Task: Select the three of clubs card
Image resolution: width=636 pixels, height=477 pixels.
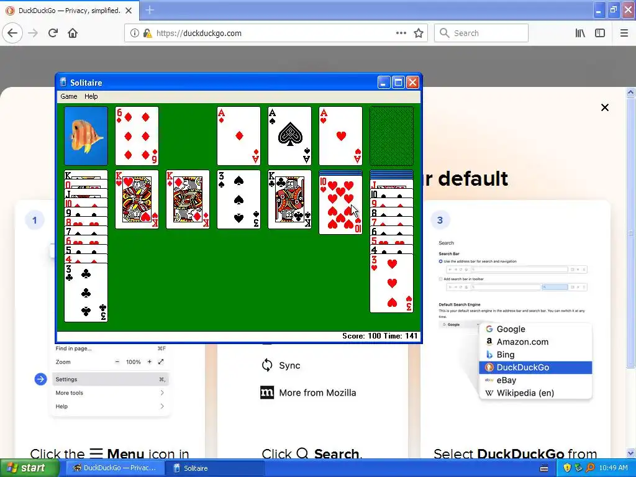Action: pyautogui.click(x=86, y=293)
